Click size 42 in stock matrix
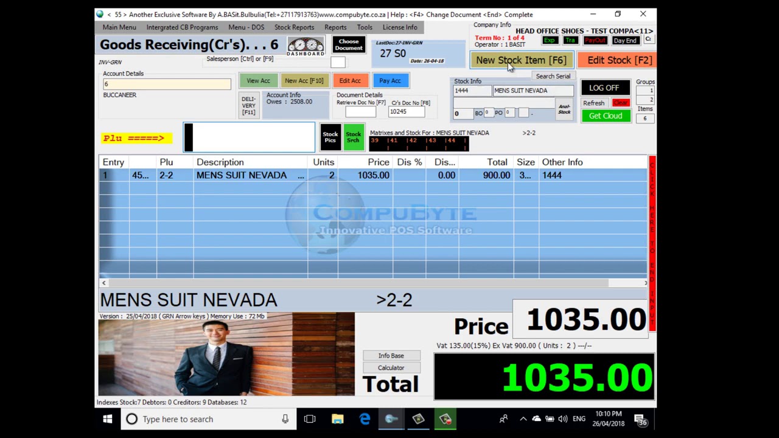This screenshot has height=438, width=779. click(413, 141)
